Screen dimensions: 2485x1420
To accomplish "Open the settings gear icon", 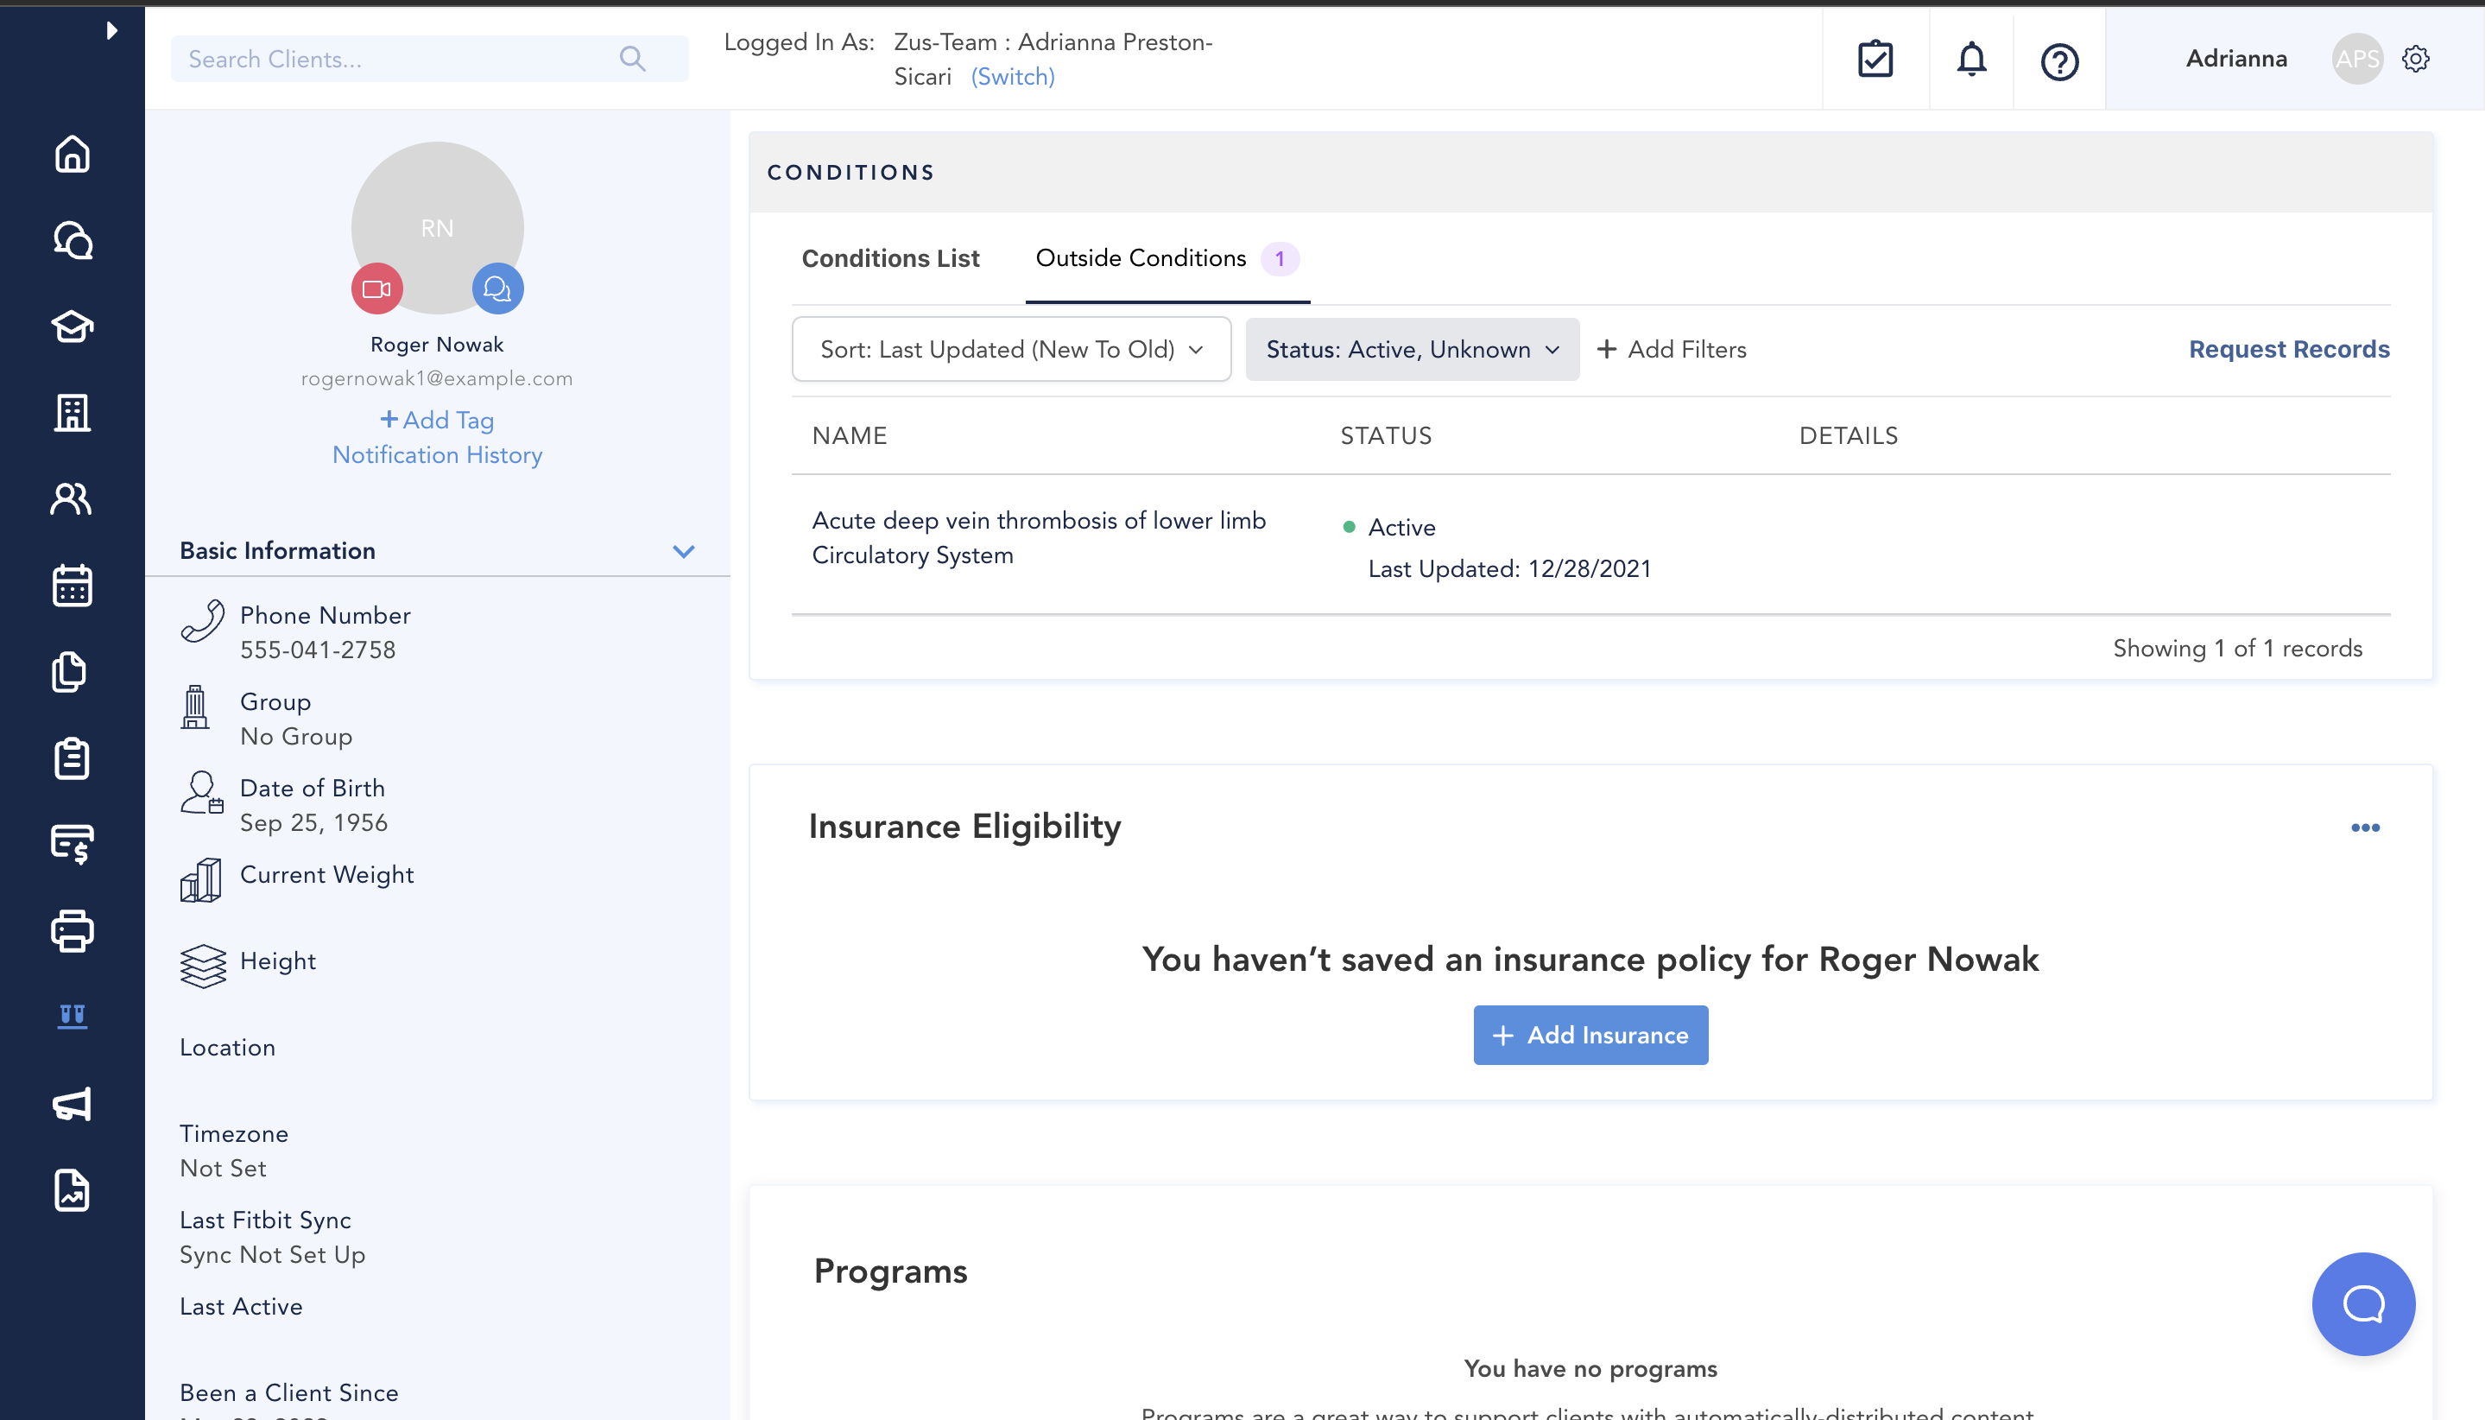I will pyautogui.click(x=2415, y=59).
